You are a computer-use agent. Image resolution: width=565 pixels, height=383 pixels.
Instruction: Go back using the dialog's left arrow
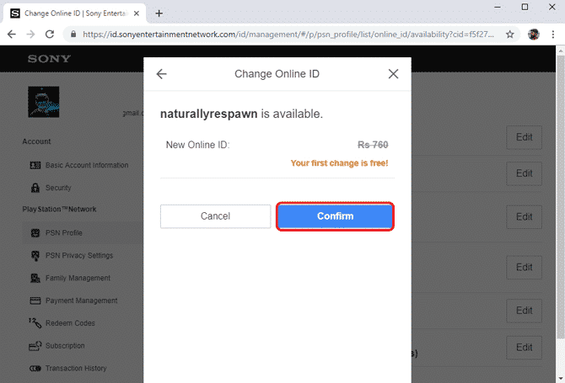click(x=161, y=74)
